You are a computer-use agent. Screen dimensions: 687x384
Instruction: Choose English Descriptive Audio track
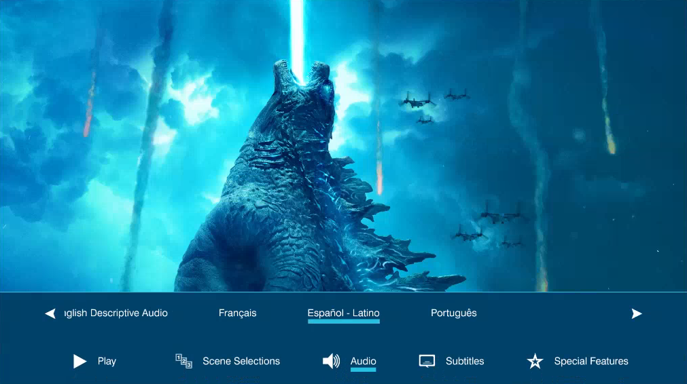116,313
